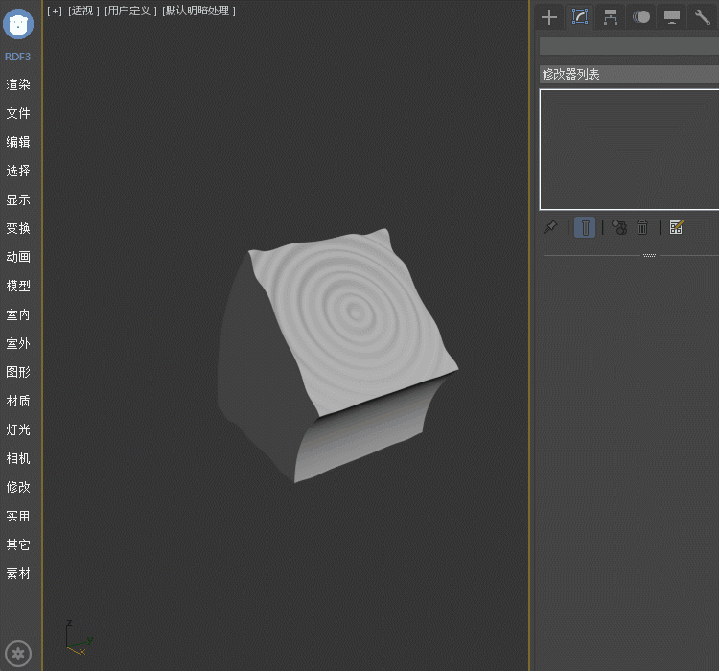Image resolution: width=719 pixels, height=671 pixels.
Task: Click the settings gear in sidebar
Action: [x=19, y=654]
